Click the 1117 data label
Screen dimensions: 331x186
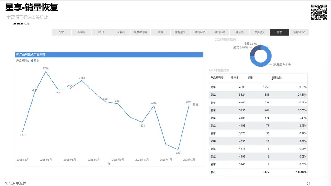point(23,135)
